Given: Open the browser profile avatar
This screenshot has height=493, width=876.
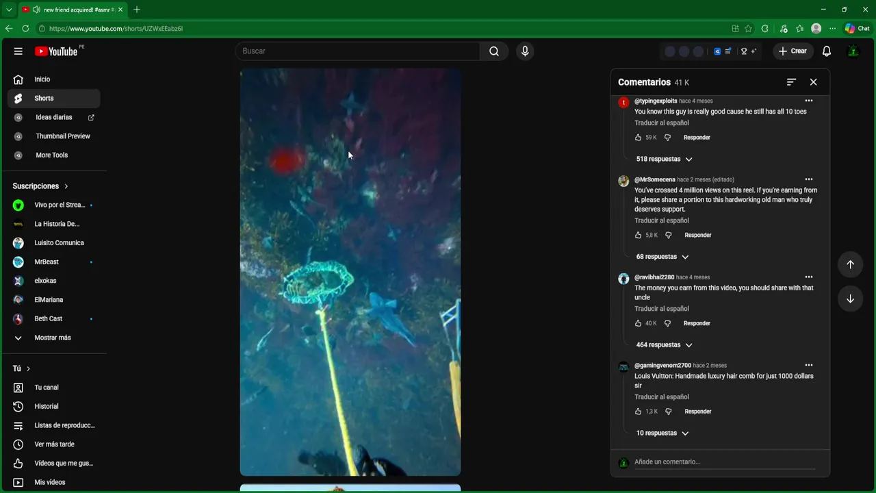Looking at the screenshot, I should (816, 29).
